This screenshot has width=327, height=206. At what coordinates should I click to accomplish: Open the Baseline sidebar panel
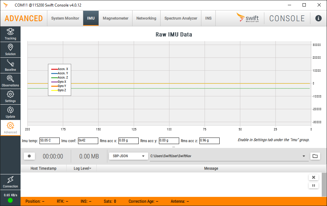(10, 66)
